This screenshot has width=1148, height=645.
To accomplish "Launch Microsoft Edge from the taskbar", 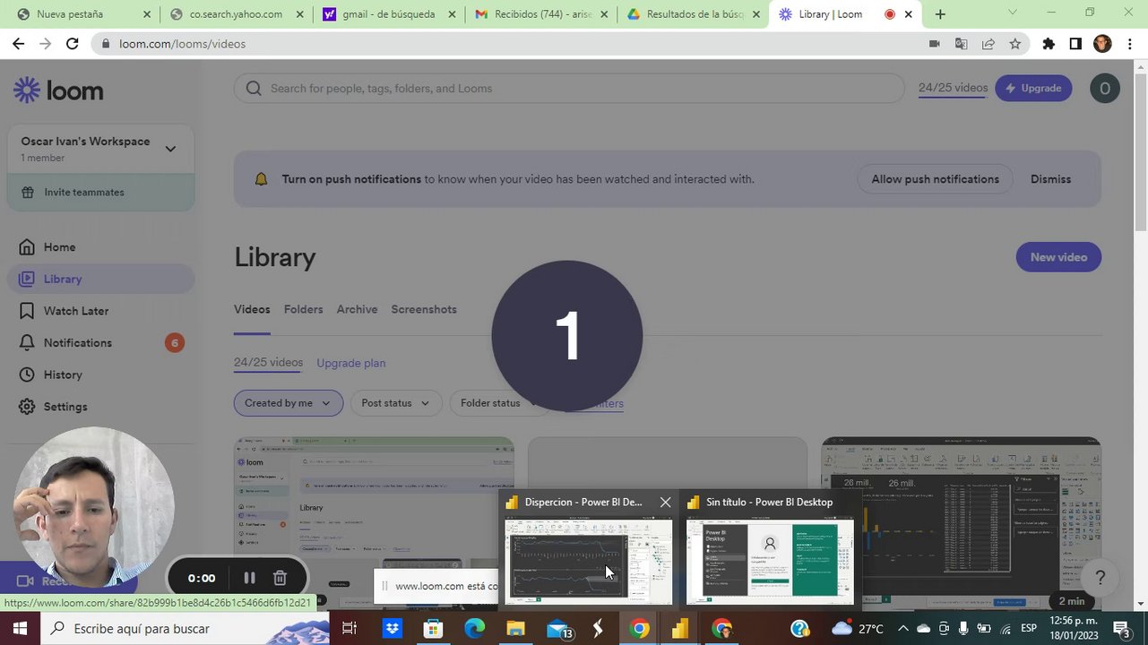I will coord(474,629).
